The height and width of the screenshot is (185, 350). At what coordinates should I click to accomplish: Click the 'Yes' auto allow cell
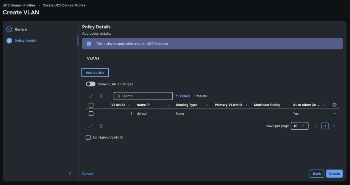point(296,113)
